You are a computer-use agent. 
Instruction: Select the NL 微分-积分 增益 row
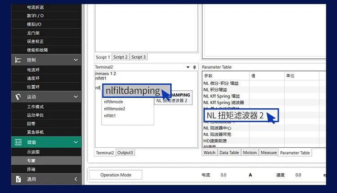[x=264, y=83]
